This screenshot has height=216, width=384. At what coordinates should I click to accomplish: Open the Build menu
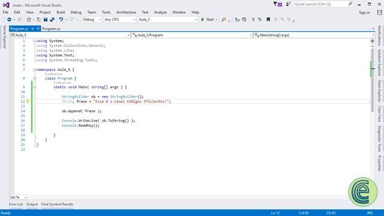(61, 12)
